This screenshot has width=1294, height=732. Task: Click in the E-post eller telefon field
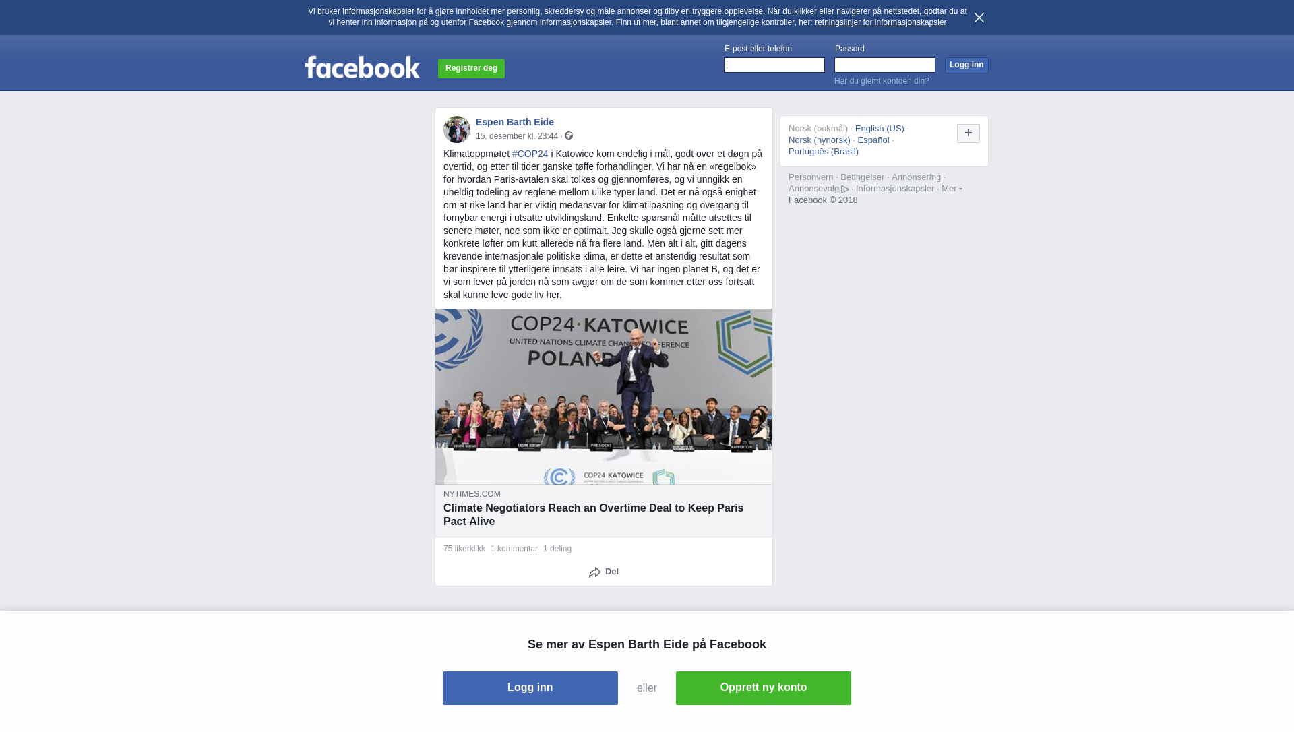tap(774, 65)
